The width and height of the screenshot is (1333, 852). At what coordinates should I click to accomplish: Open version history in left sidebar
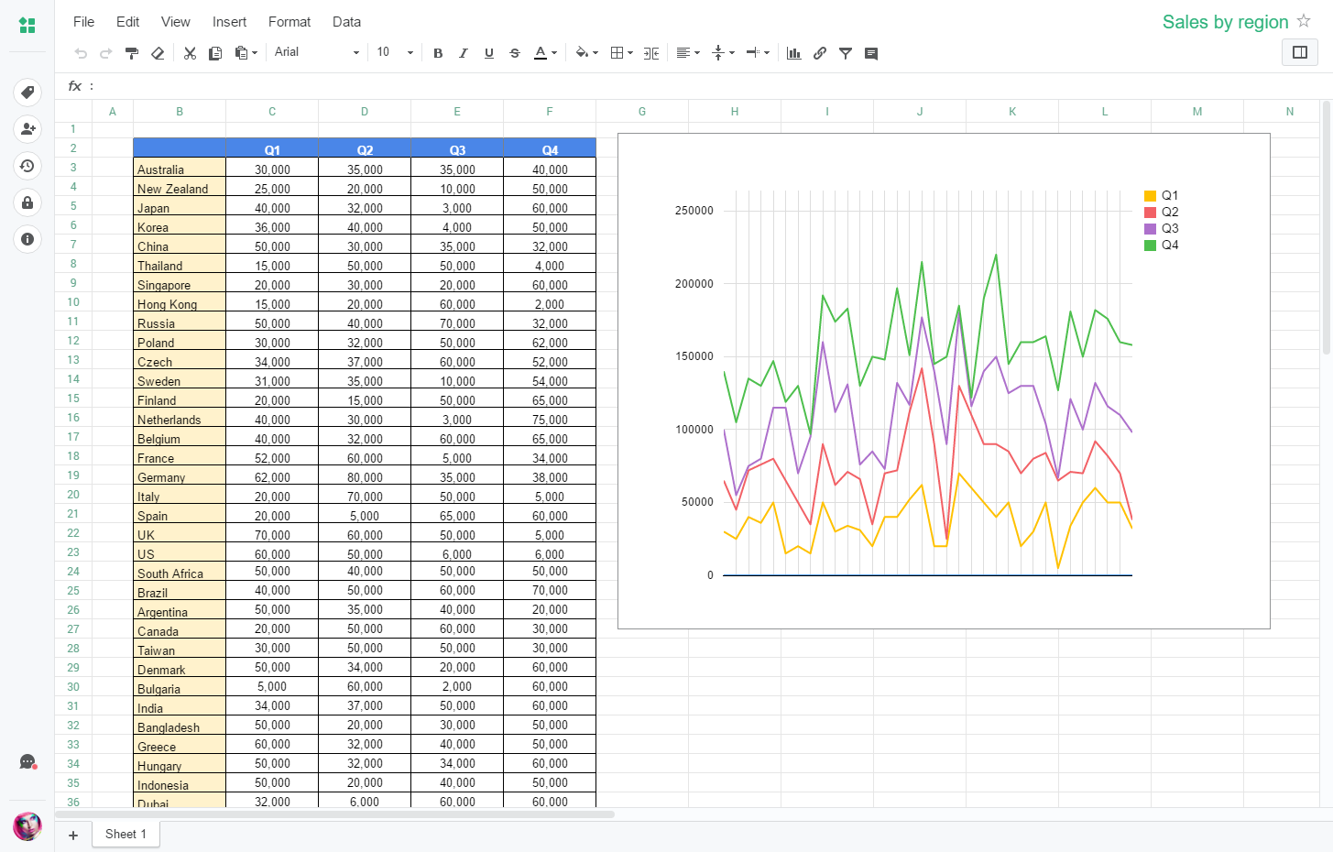(27, 166)
